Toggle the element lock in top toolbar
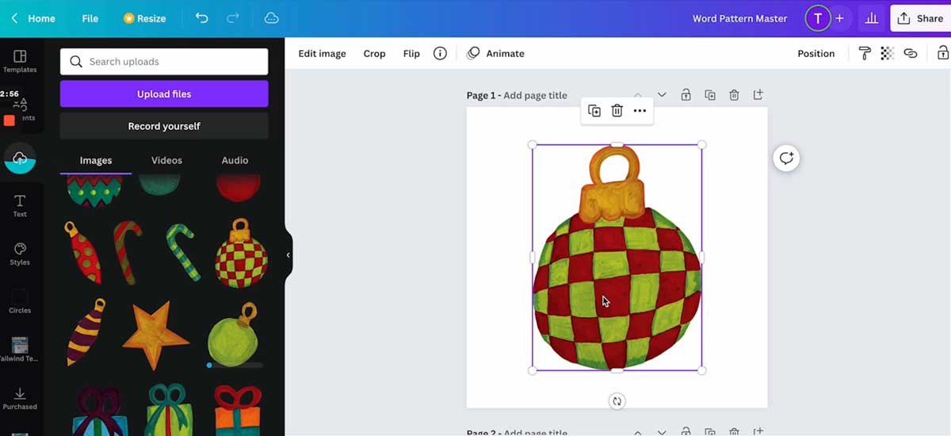951x436 pixels. pyautogui.click(x=942, y=53)
